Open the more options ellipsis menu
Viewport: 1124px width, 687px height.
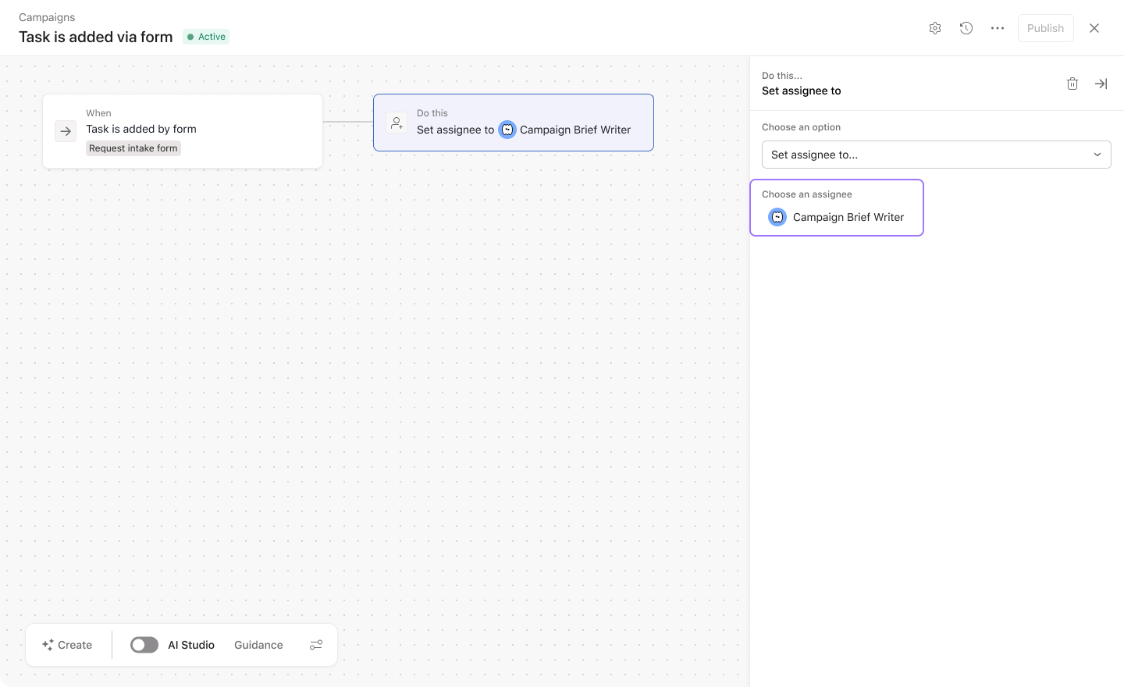[x=998, y=28]
